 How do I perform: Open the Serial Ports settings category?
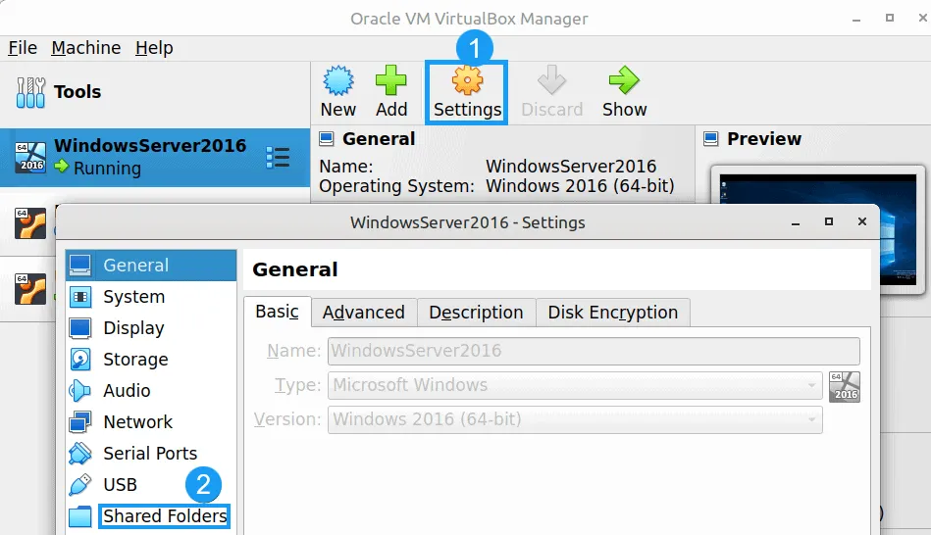click(151, 453)
